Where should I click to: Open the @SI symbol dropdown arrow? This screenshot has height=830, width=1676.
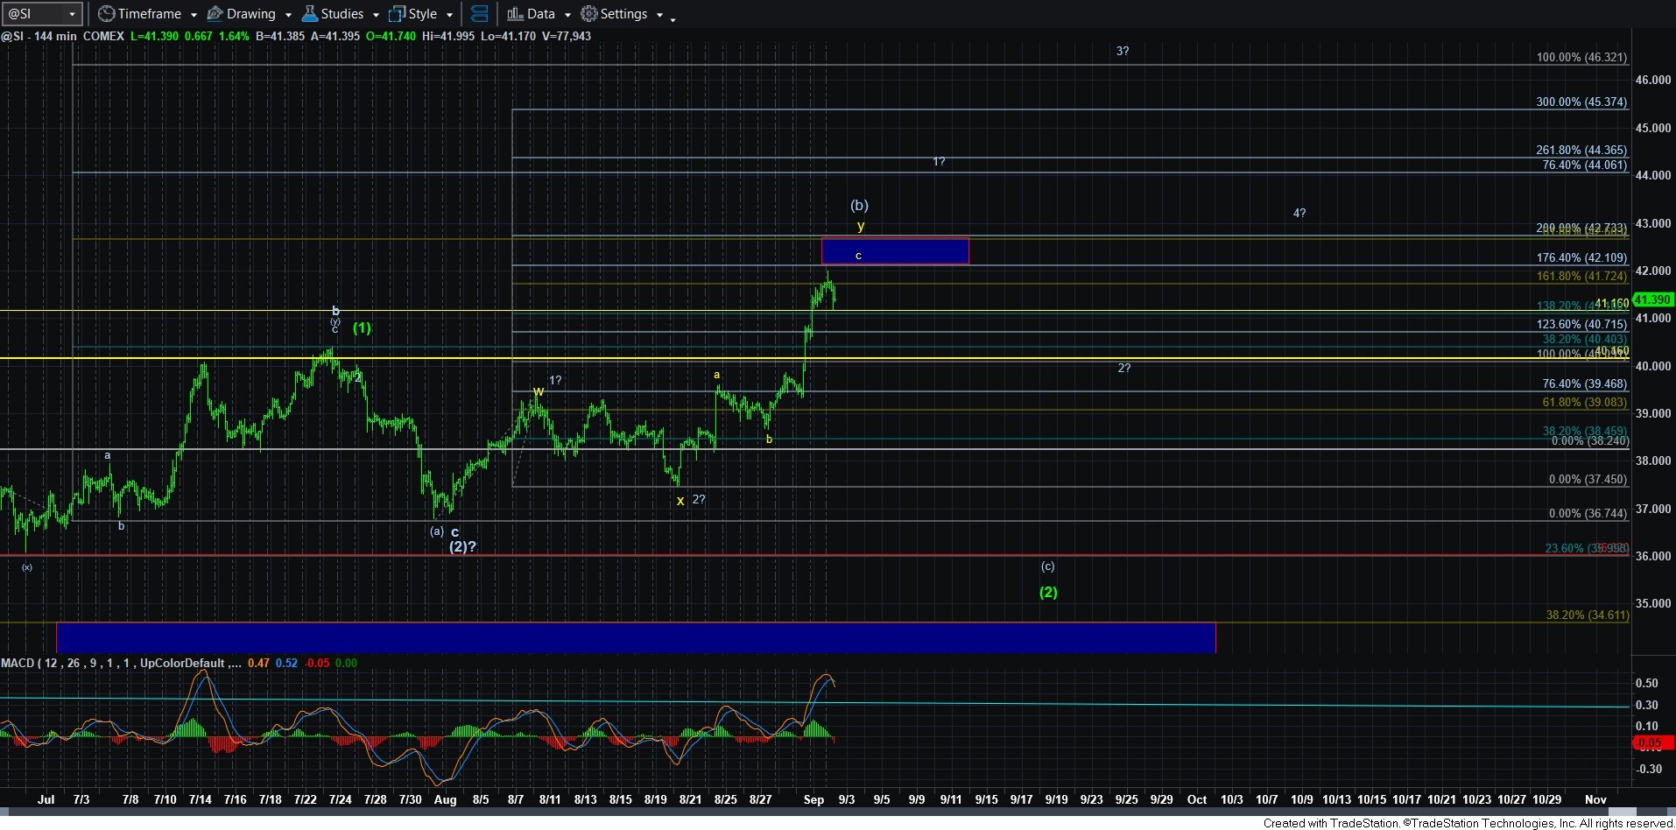click(x=73, y=14)
